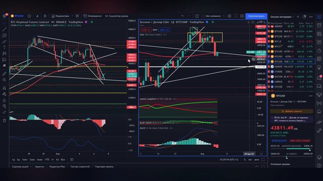The height and width of the screenshot is (181, 323).
Task: Open help question mark icon at sidebar bottom
Action: pyautogui.click(x=319, y=165)
